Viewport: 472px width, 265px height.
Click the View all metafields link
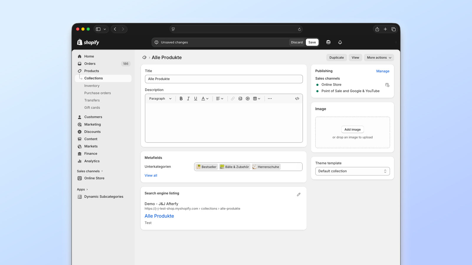[151, 175]
